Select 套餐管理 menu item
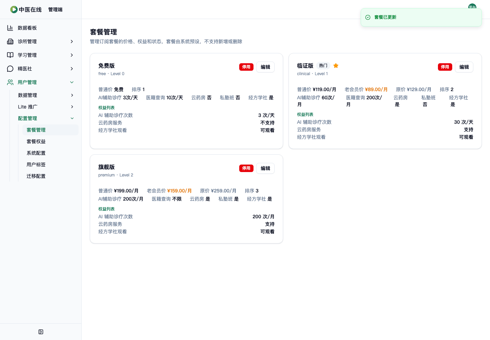Screen dimensions: 490x340 (50, 130)
